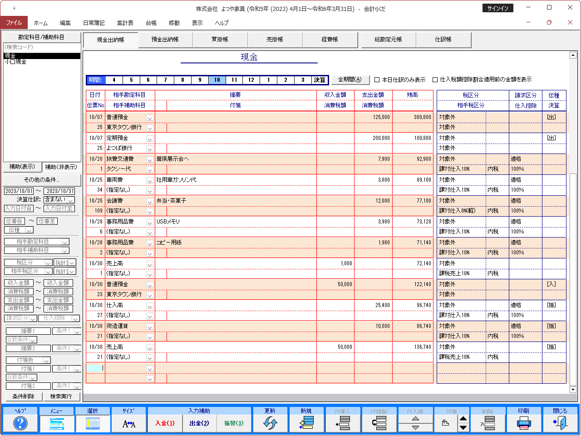Click the 検索実行 button

click(61, 396)
